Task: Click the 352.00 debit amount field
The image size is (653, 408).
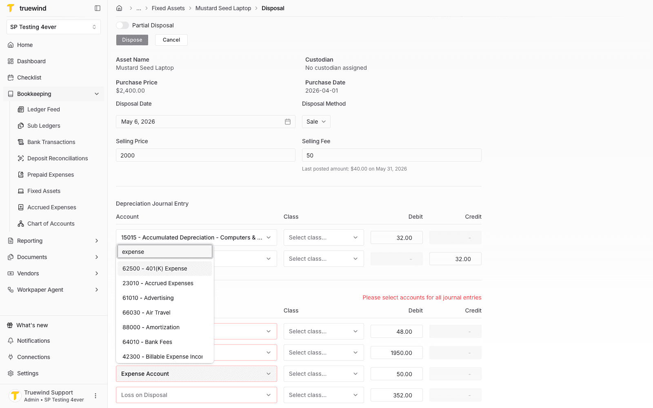Action: click(397, 395)
